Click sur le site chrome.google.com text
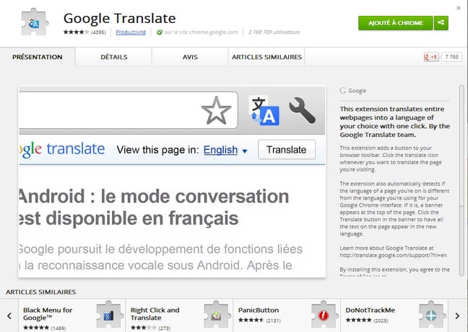This screenshot has width=468, height=332. click(x=201, y=32)
